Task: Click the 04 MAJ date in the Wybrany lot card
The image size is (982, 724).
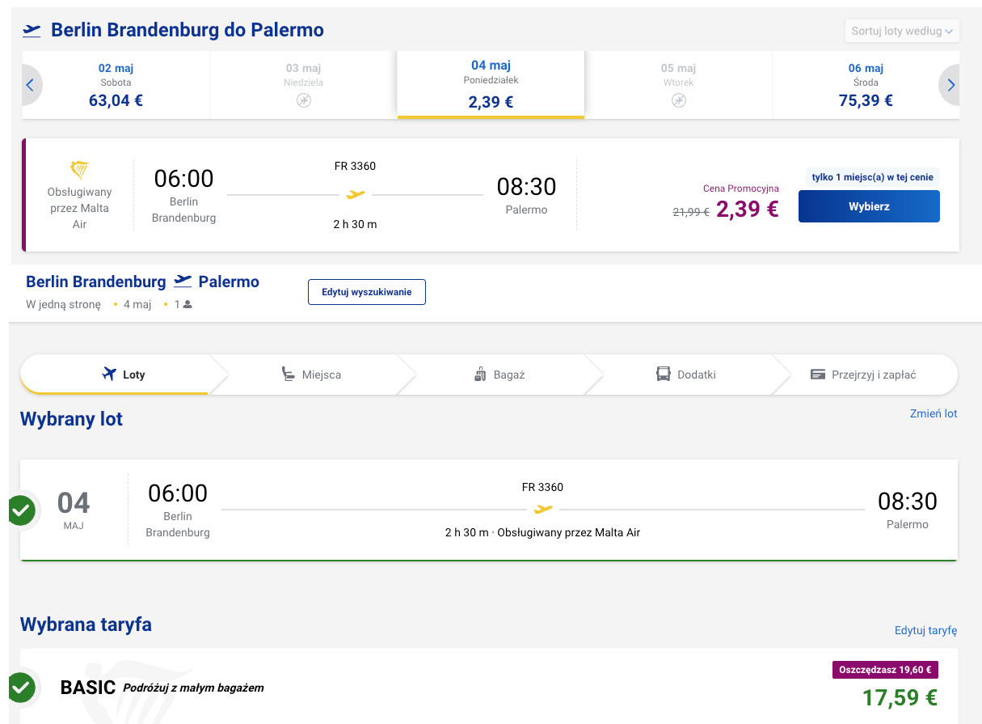Action: click(x=74, y=510)
